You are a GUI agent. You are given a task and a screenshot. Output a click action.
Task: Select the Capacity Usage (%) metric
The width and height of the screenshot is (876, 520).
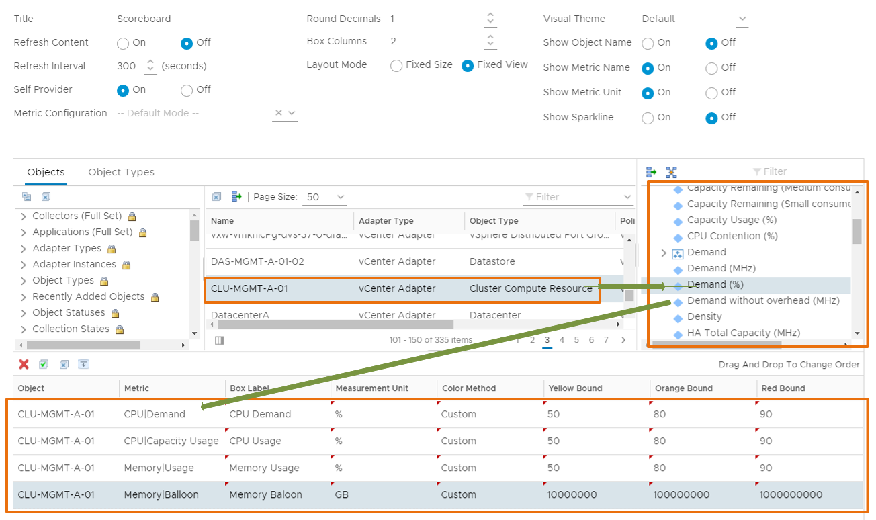pyautogui.click(x=732, y=220)
